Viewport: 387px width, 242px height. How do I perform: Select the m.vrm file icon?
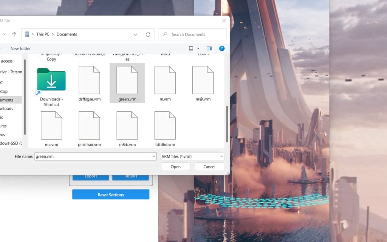(x=165, y=80)
